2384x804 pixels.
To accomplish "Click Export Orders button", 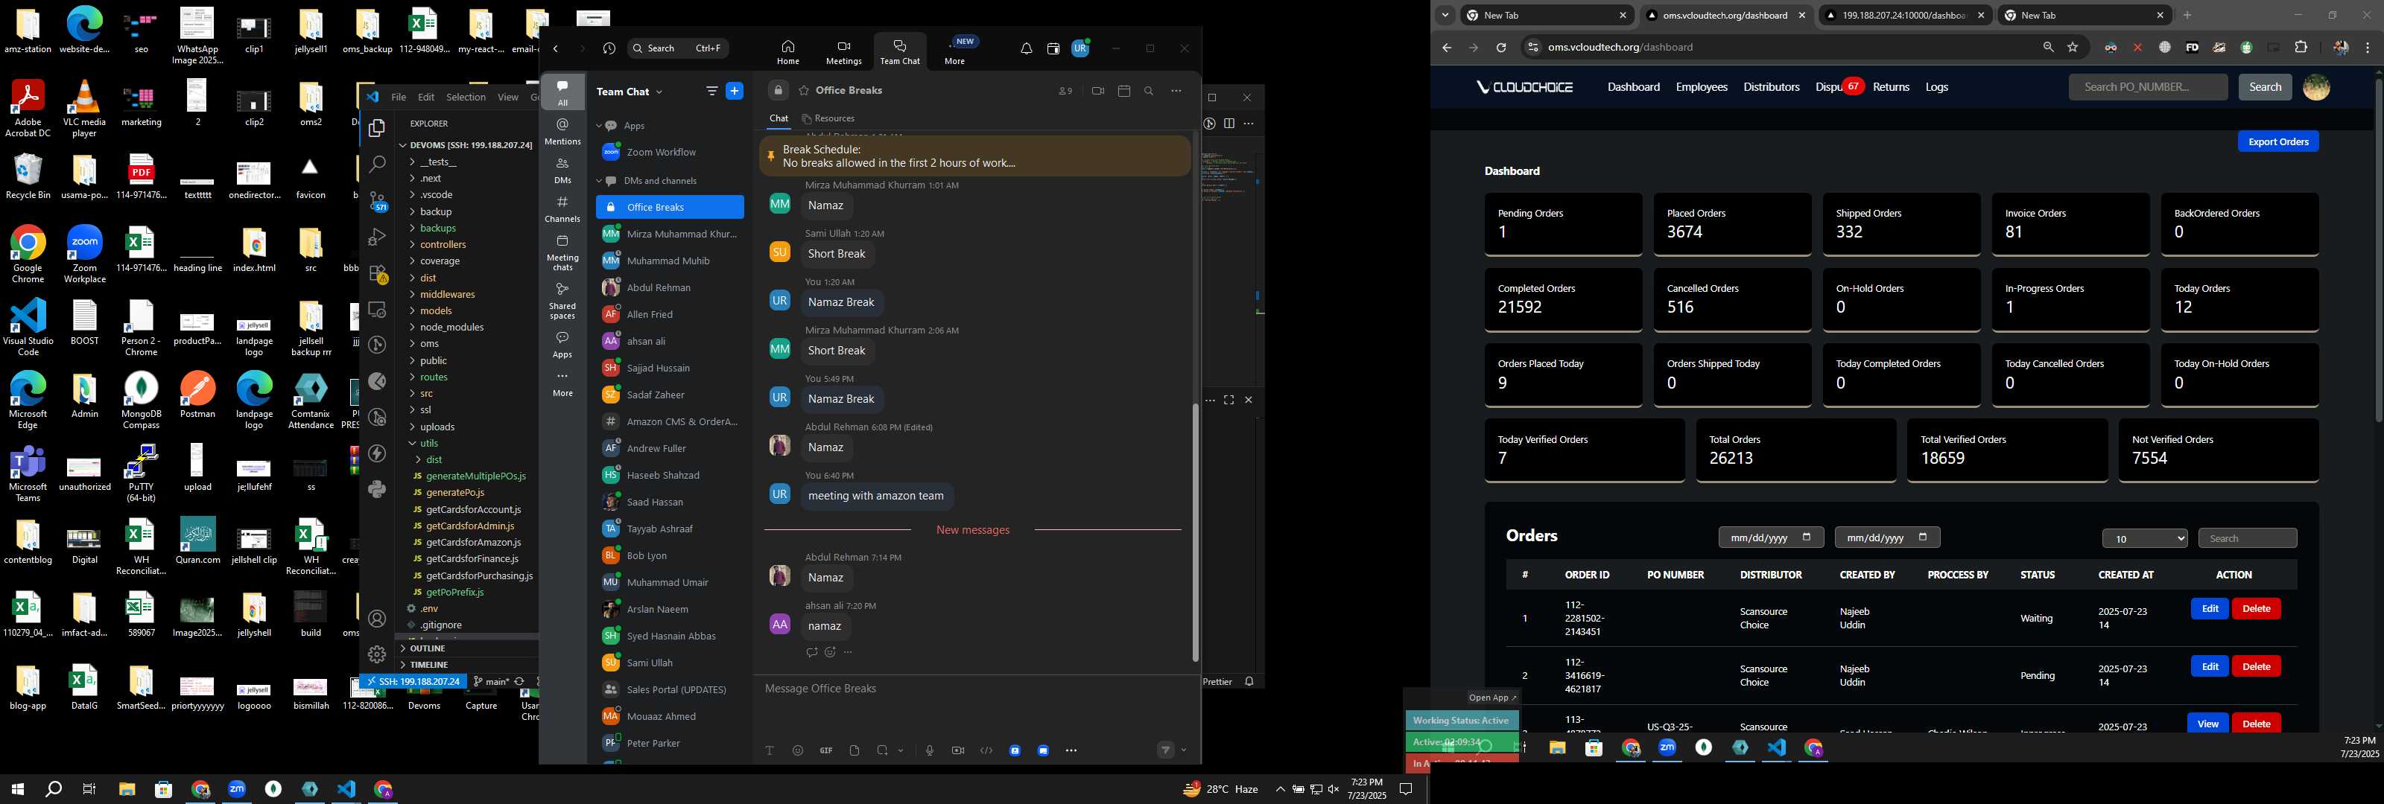I will pyautogui.click(x=2277, y=141).
